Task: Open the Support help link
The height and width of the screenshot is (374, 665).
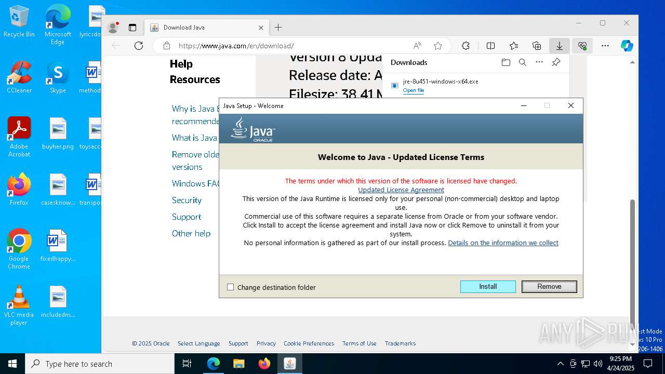Action: (187, 217)
